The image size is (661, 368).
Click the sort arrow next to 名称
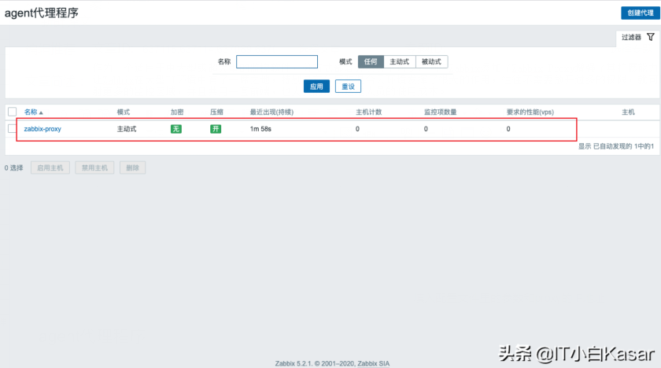pos(41,113)
